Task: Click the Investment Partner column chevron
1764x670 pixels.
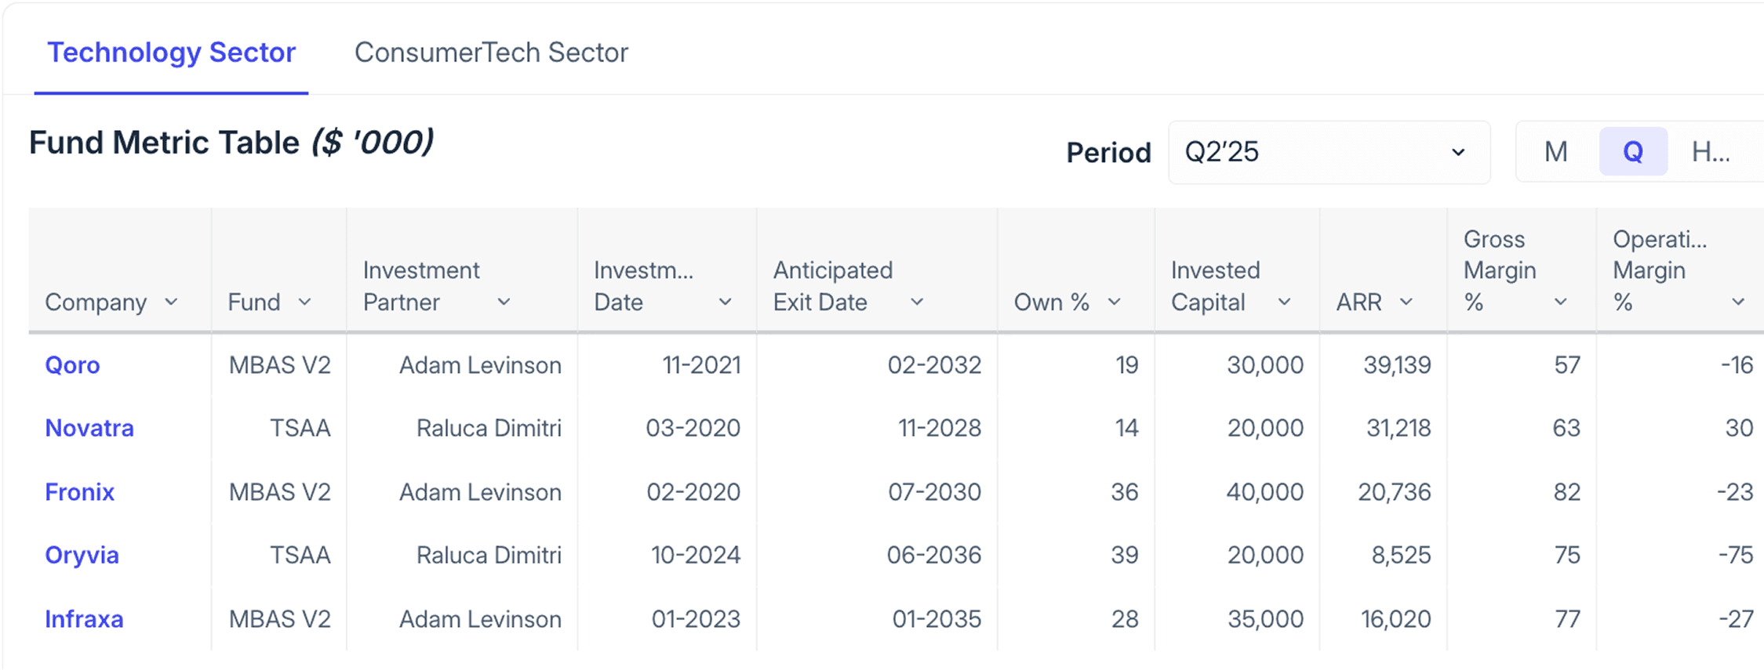Action: 504,302
